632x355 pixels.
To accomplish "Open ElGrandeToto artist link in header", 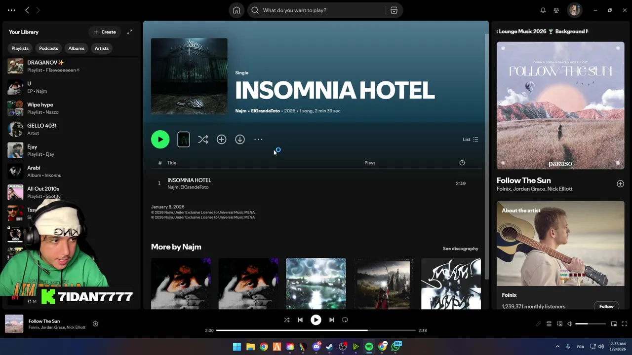I will coord(265,111).
